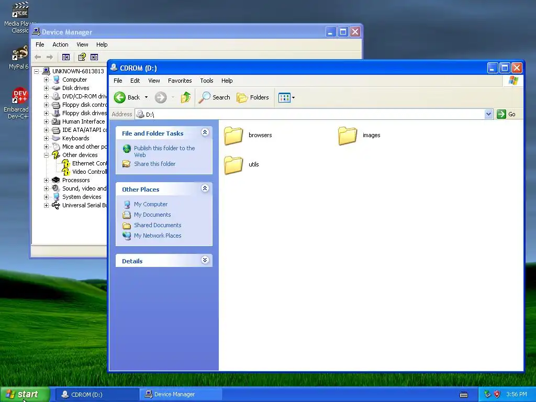Screen dimensions: 536x402
Task: Open the Back history dropdown arrow
Action: 147,97
